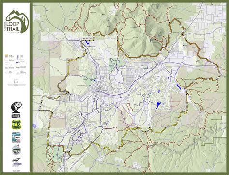Click the teal striped landscape logo
This screenshot has width=229, height=175.
coord(16,137)
